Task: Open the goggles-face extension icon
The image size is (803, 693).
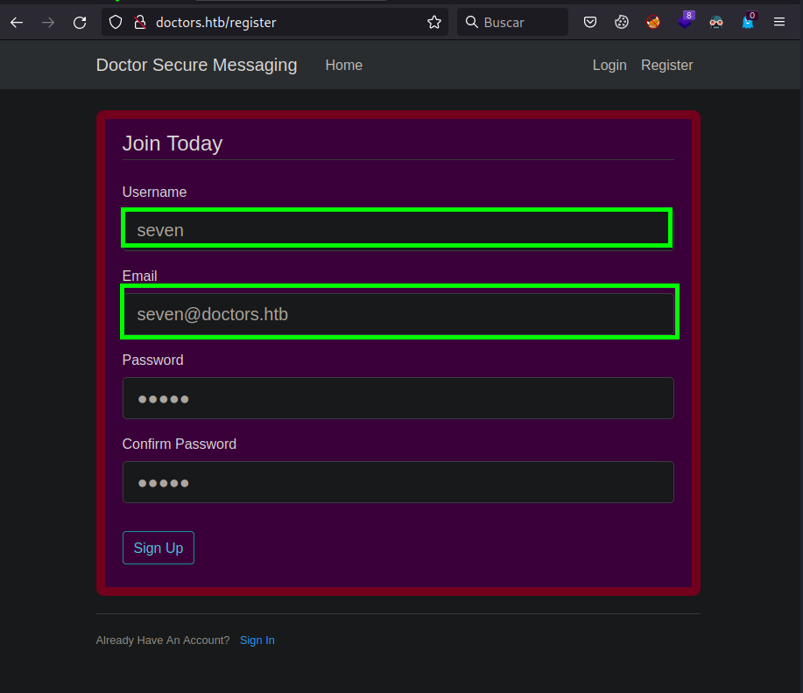Action: [716, 23]
